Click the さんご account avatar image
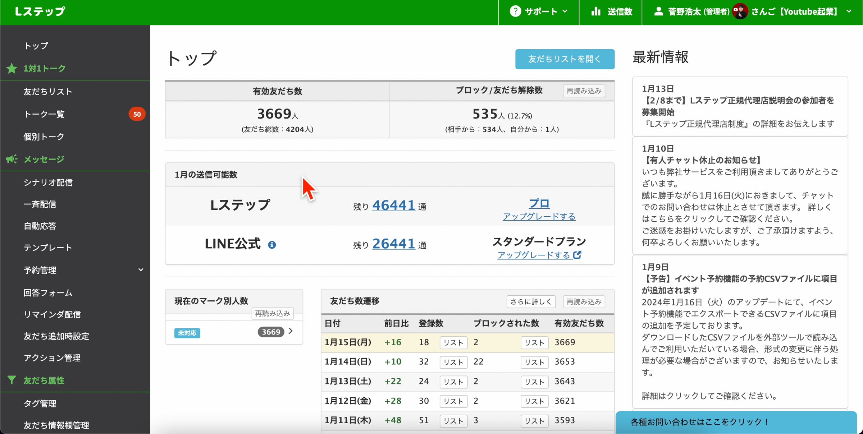863x434 pixels. coord(740,11)
